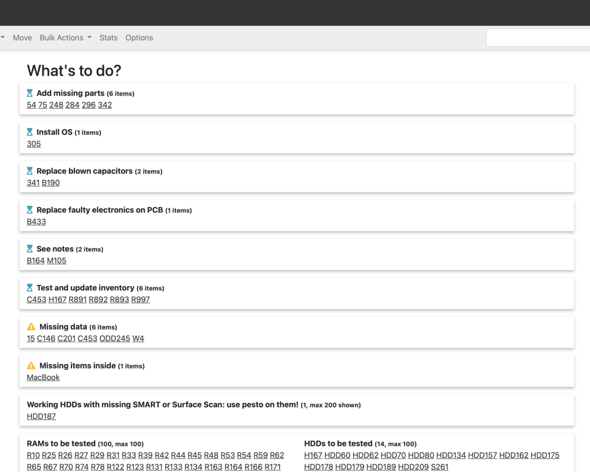Open R25 in RAMs to be tested
The width and height of the screenshot is (590, 472).
coord(49,455)
